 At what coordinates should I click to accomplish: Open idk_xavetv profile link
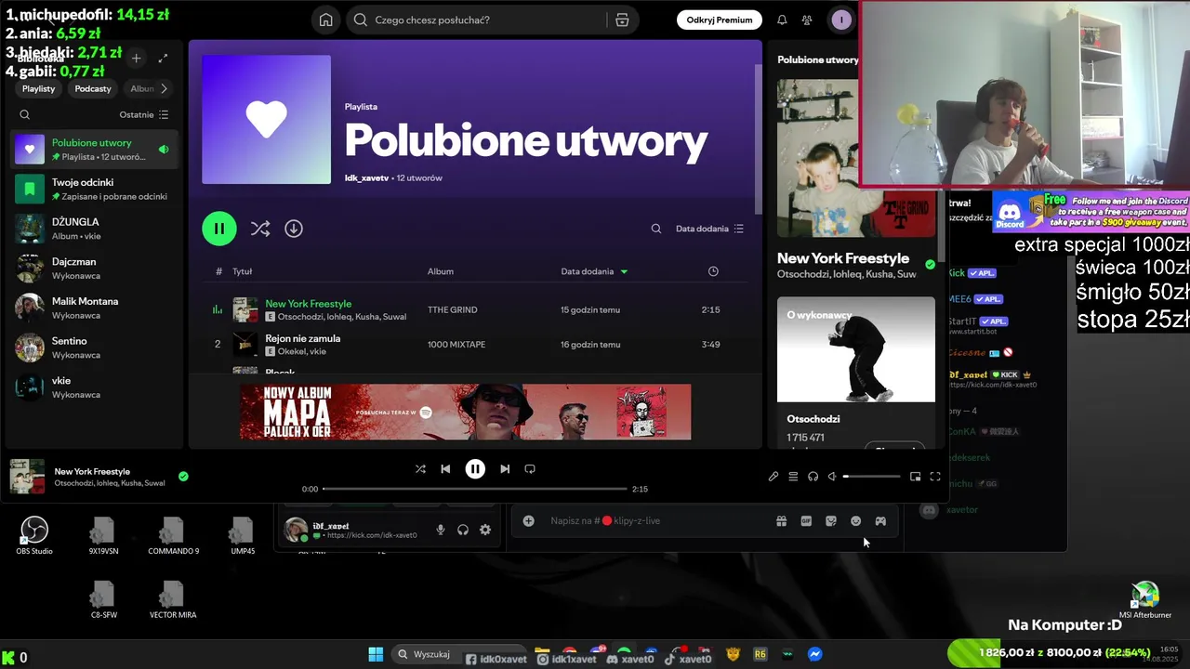coord(366,177)
